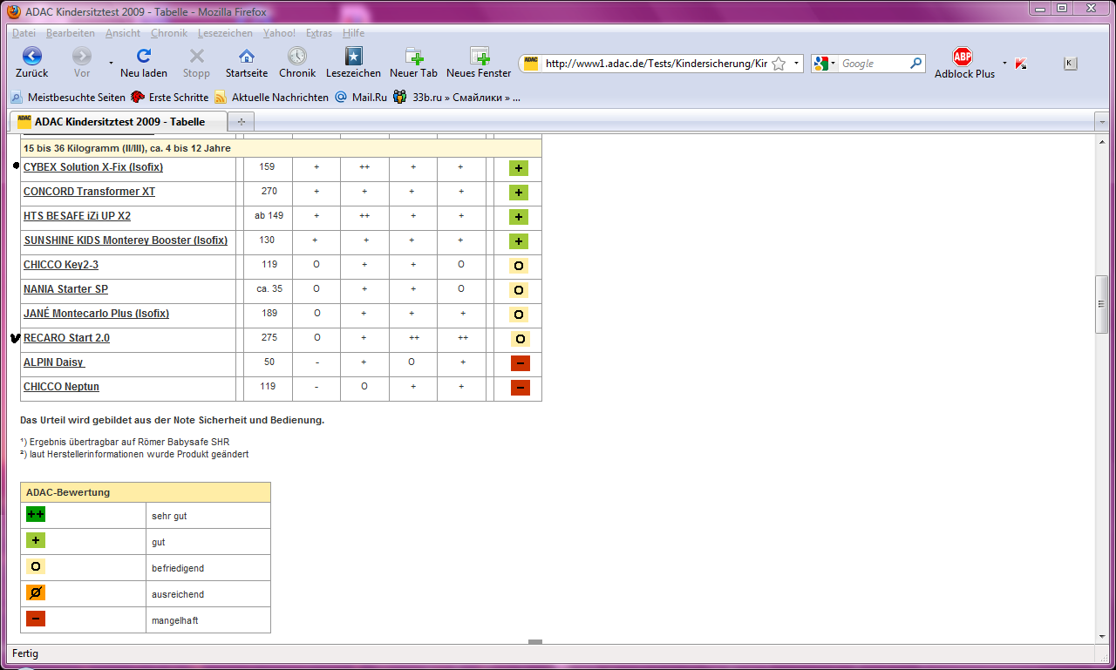This screenshot has height=670, width=1116.
Task: Open Aktuelle Nachrichten feed bookmark
Action: coord(272,98)
